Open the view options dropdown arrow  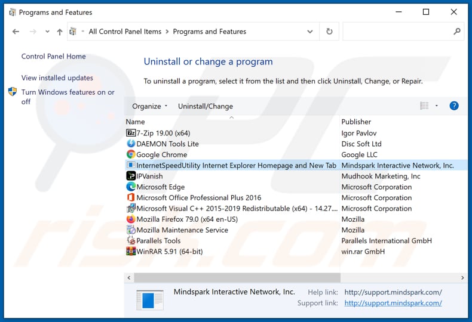[x=437, y=106]
